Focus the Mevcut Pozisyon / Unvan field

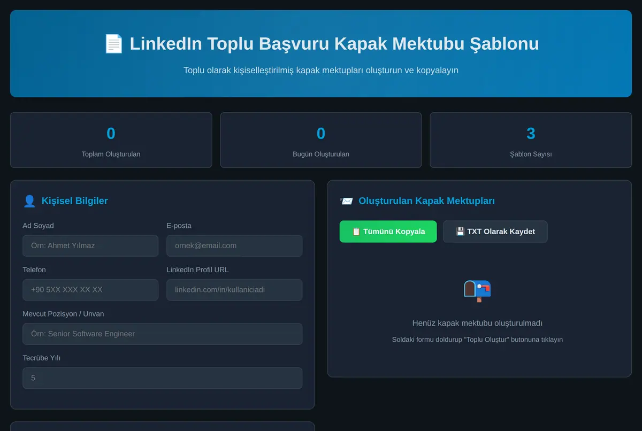click(162, 334)
